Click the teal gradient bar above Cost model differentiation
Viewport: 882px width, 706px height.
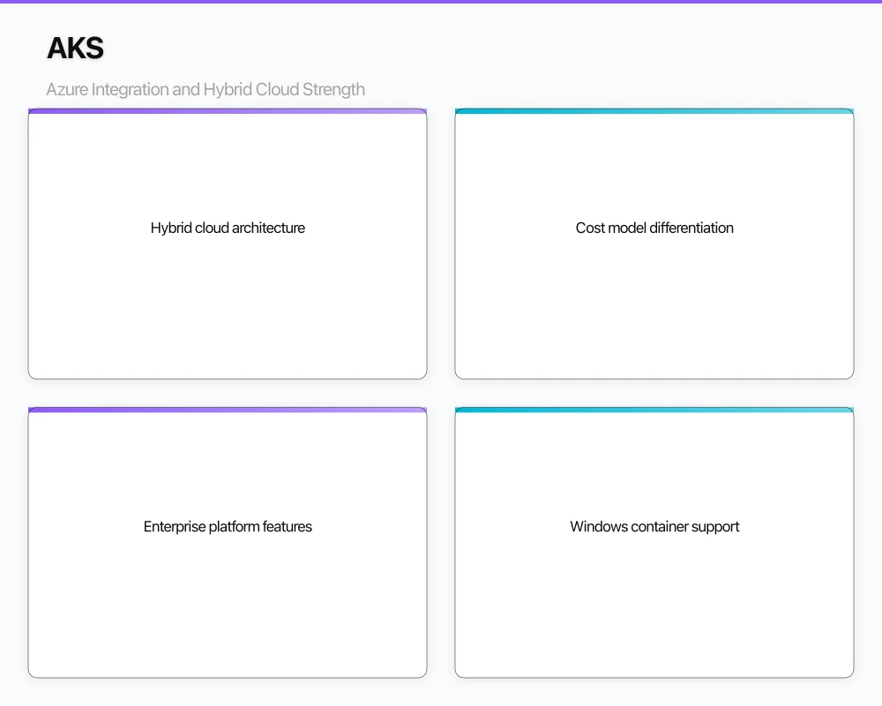(x=654, y=110)
